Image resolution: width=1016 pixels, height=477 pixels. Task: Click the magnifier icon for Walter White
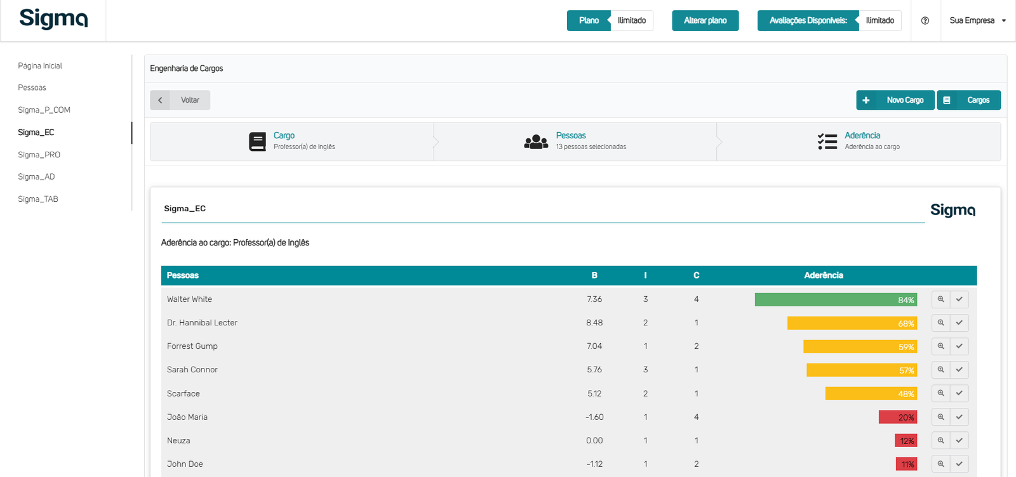point(940,299)
